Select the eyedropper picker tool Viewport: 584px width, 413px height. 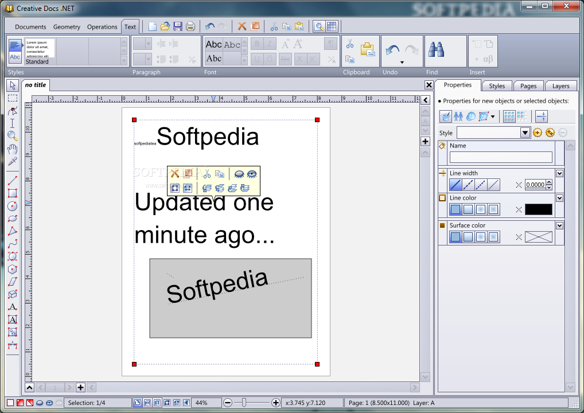pyautogui.click(x=13, y=162)
